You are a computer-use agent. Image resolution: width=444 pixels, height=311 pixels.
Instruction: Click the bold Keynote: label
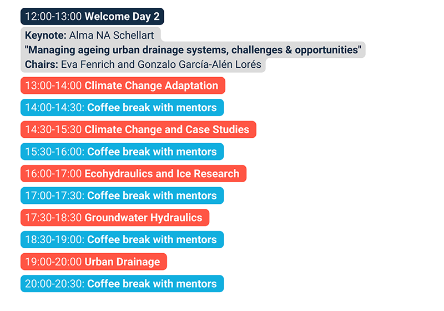[45, 35]
